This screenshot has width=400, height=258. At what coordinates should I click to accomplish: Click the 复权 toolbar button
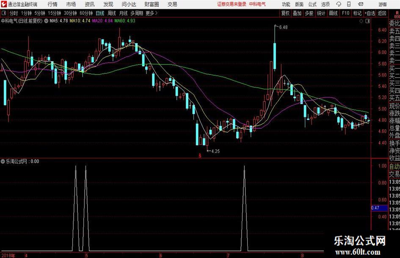pos(285,13)
